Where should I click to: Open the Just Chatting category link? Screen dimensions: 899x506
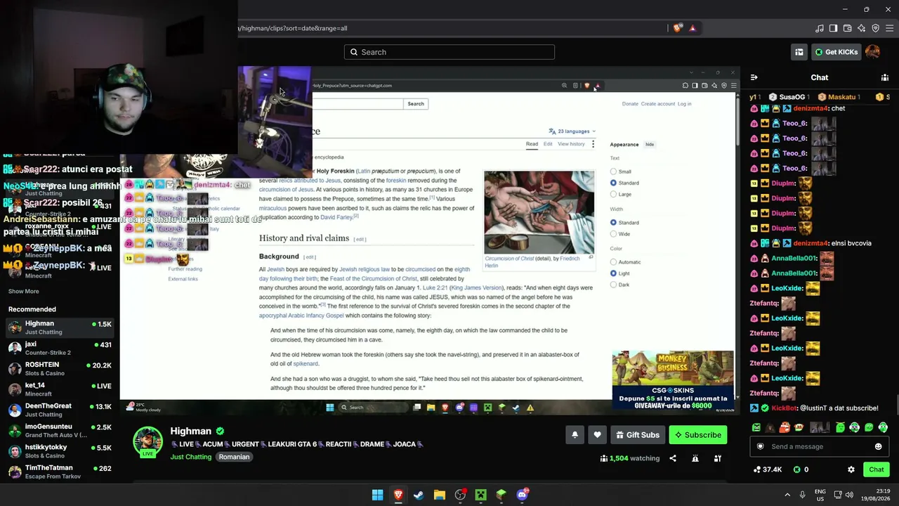click(191, 457)
